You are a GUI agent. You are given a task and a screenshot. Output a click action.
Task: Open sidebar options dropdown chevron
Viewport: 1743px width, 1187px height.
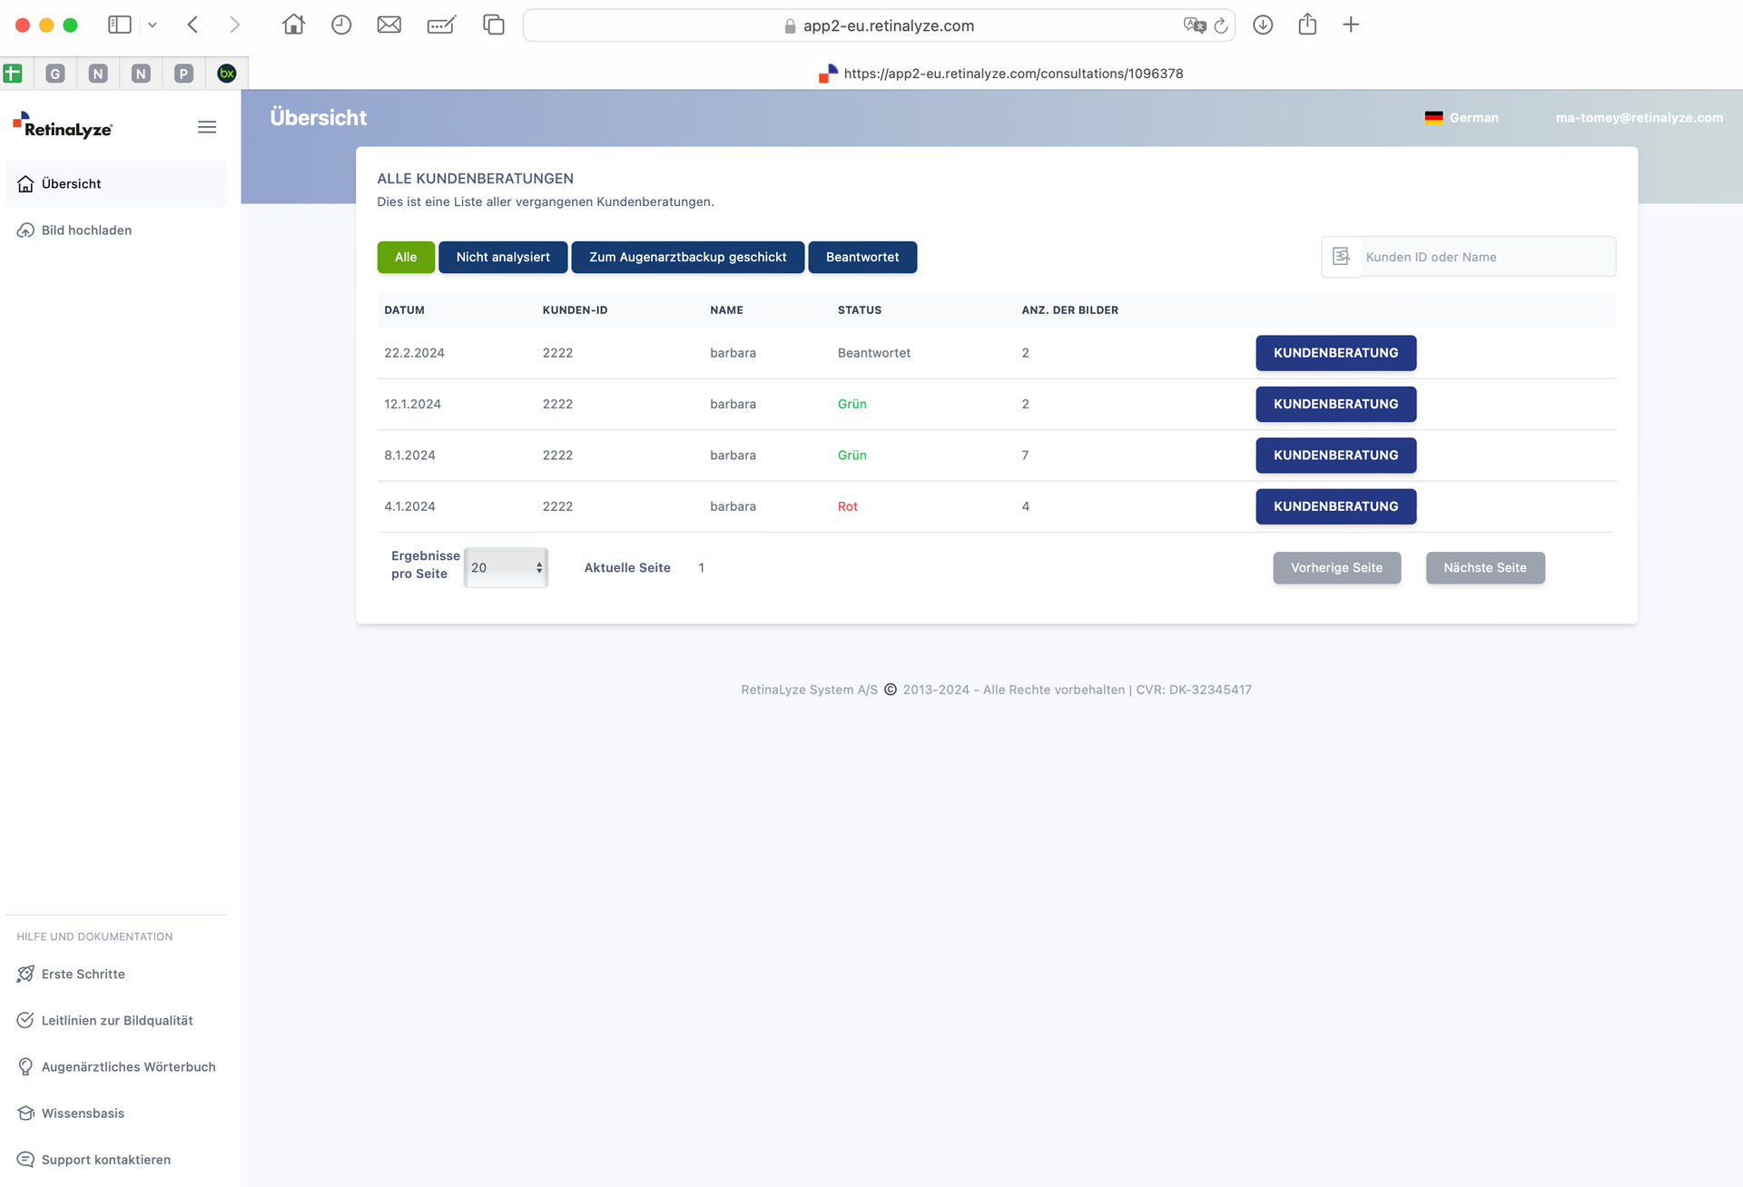tap(153, 25)
